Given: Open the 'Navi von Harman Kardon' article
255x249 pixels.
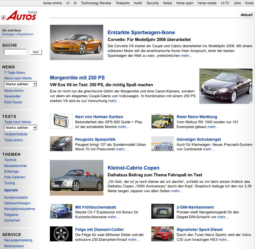Looking at the screenshot, I should (x=99, y=117).
